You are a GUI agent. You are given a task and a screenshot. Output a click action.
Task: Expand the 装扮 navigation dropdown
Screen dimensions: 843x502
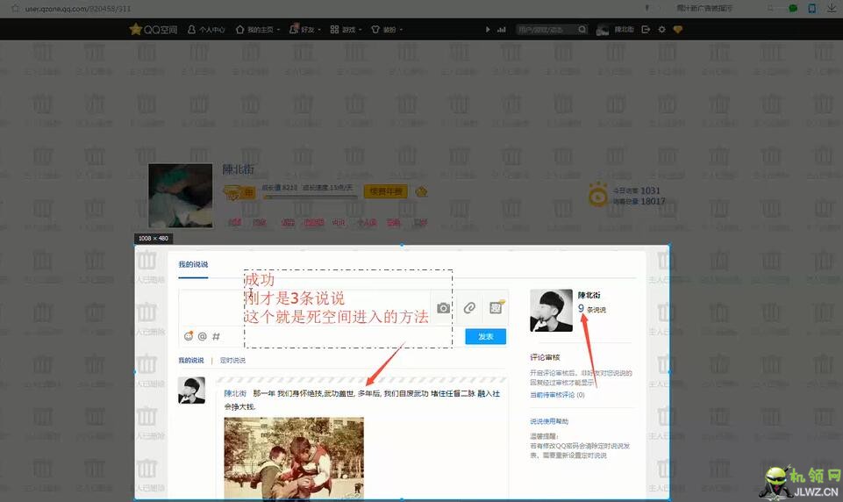point(387,30)
